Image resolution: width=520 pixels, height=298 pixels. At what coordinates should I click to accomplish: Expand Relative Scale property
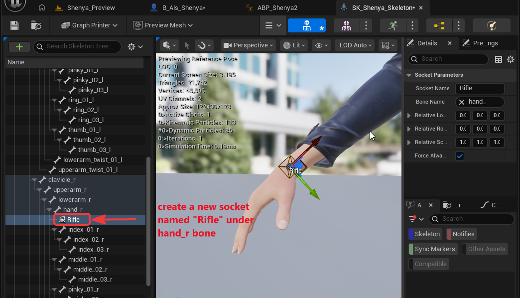[x=409, y=143]
